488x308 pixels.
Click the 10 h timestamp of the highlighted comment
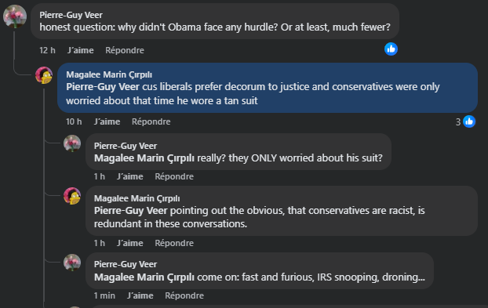[74, 121]
